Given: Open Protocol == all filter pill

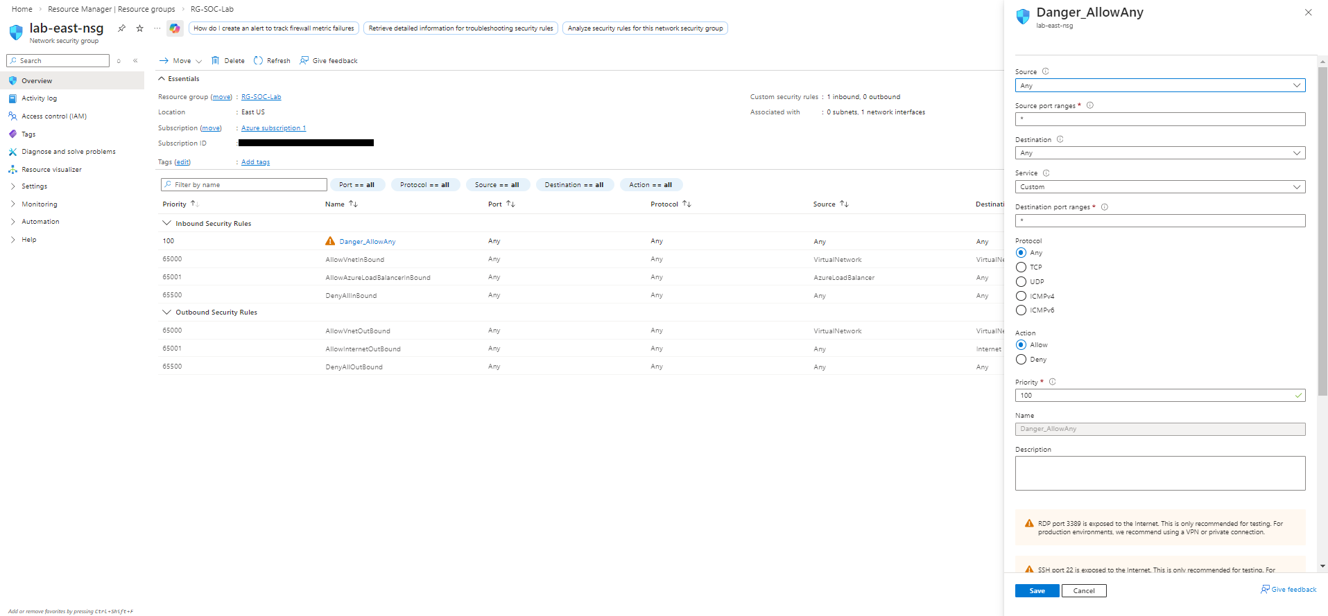Looking at the screenshot, I should 425,185.
